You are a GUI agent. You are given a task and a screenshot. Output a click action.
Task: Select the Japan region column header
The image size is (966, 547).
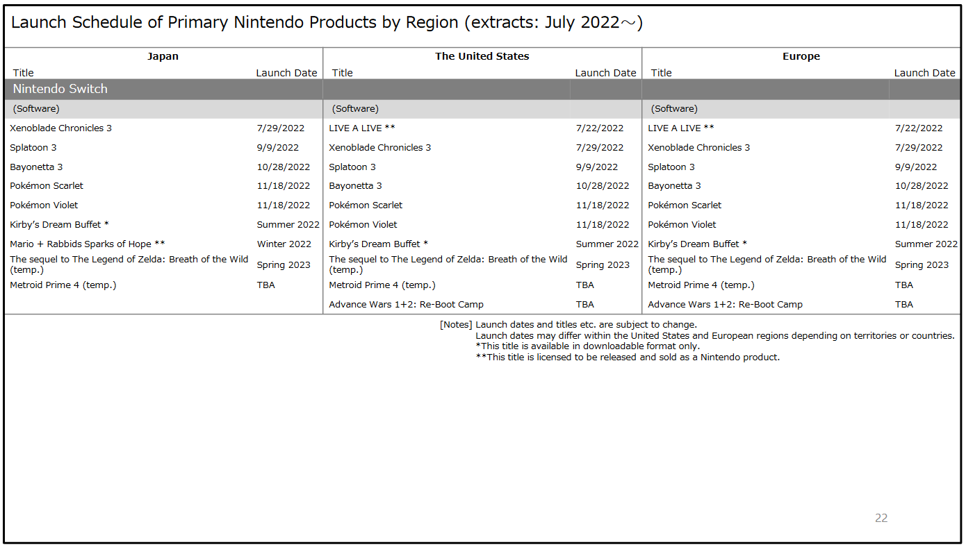tap(163, 56)
